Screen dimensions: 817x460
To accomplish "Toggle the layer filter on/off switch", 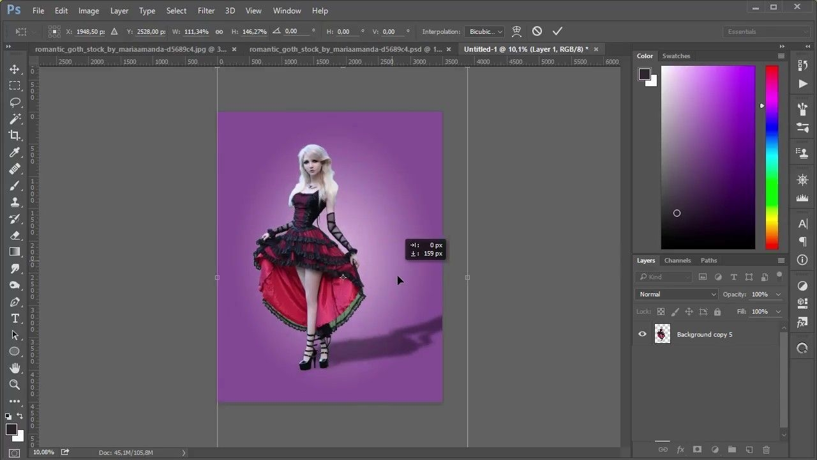I will [x=779, y=275].
